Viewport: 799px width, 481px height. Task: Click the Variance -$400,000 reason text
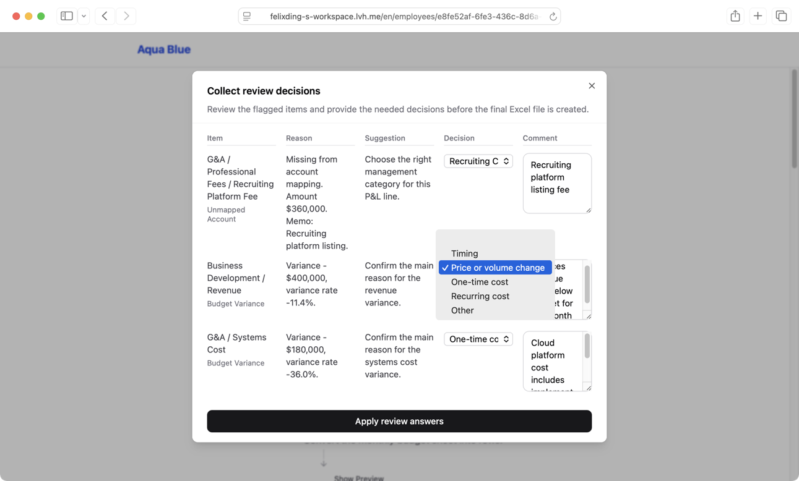pyautogui.click(x=312, y=284)
